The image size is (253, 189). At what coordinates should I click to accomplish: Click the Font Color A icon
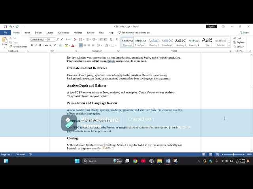click(73, 45)
